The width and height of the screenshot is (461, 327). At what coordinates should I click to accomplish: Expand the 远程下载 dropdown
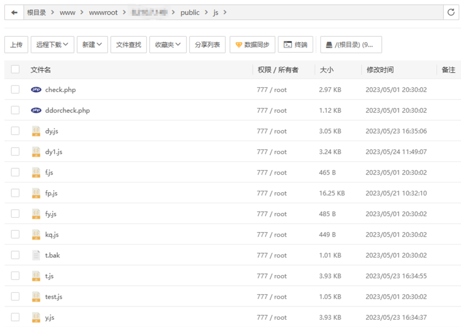[x=53, y=45]
